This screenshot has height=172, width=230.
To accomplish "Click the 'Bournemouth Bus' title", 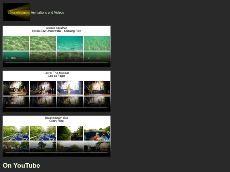I will tap(57, 118).
